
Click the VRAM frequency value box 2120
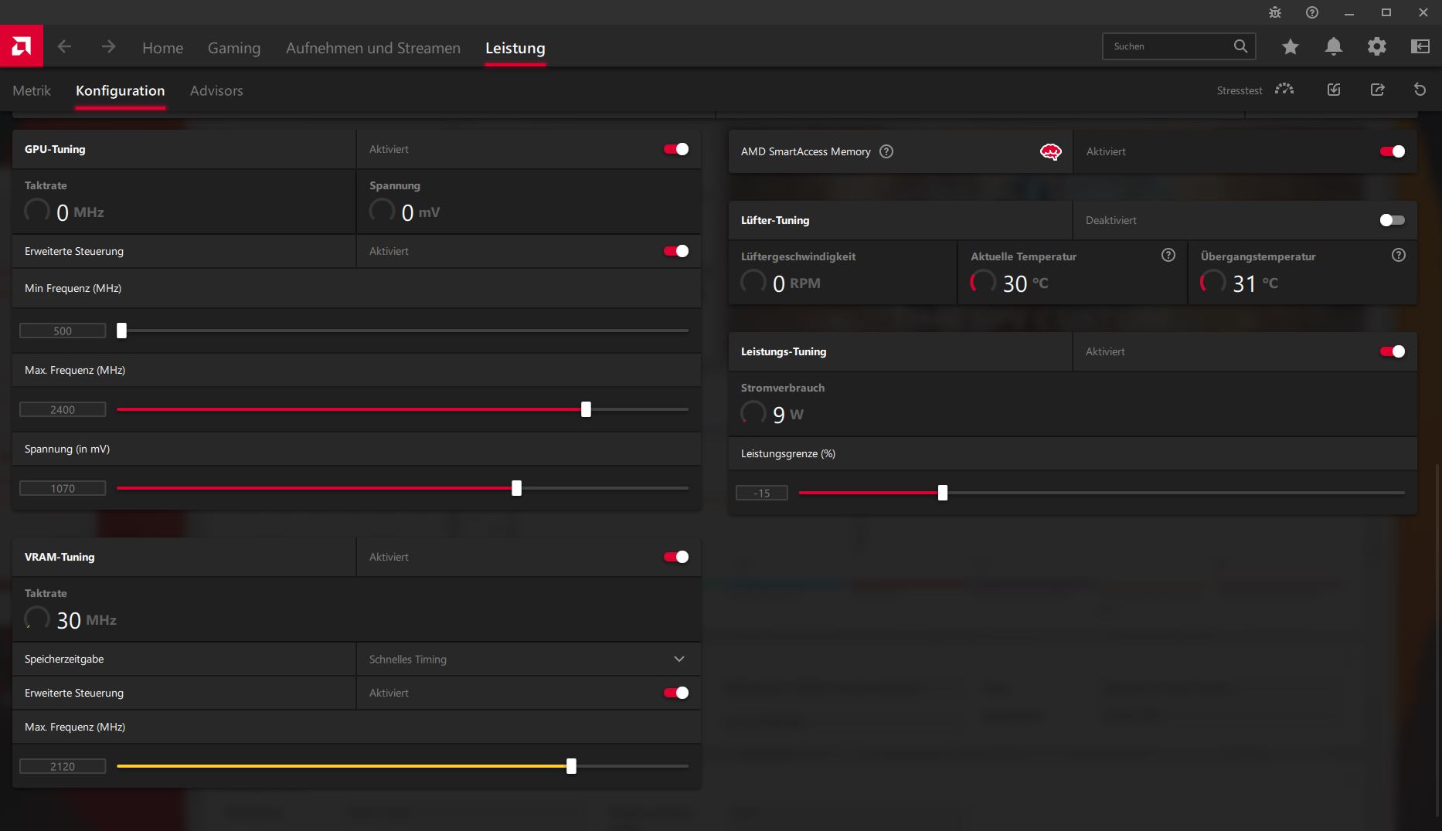click(63, 766)
